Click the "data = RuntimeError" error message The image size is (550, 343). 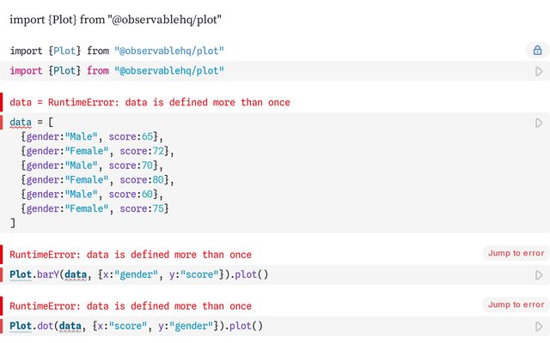pos(150,102)
